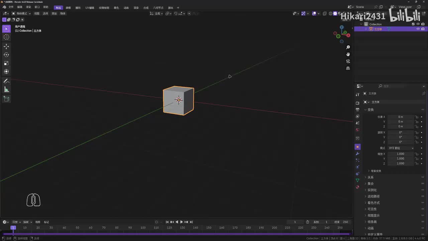Click the current frame 1 playhead marker
This screenshot has width=428, height=241.
tap(13, 228)
